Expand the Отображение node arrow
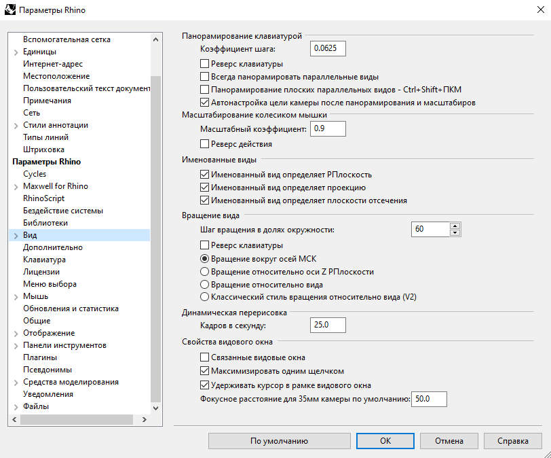This screenshot has width=551, height=458. tap(16, 334)
